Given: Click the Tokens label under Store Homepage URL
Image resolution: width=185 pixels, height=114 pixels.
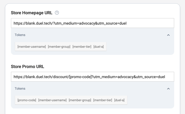Looking at the screenshot, I should click(20, 35).
